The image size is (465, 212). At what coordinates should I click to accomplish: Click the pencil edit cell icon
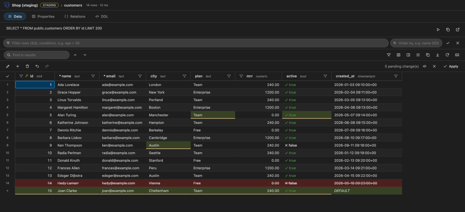pos(8,67)
